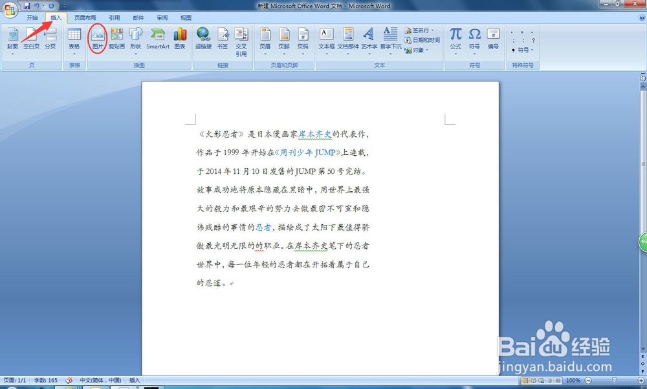
Task: Open Go To from 页面: 1/1
Action: click(15, 380)
